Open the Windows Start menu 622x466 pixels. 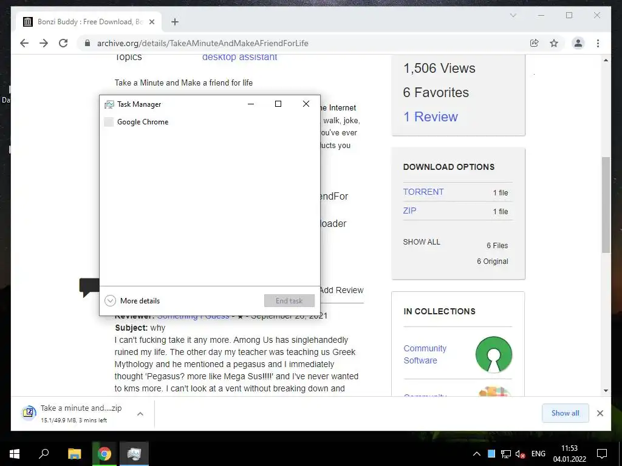[15, 454]
